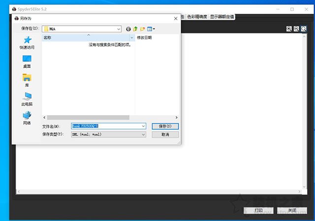Click the Save button
The height and width of the screenshot is (221, 315).
[165, 126]
